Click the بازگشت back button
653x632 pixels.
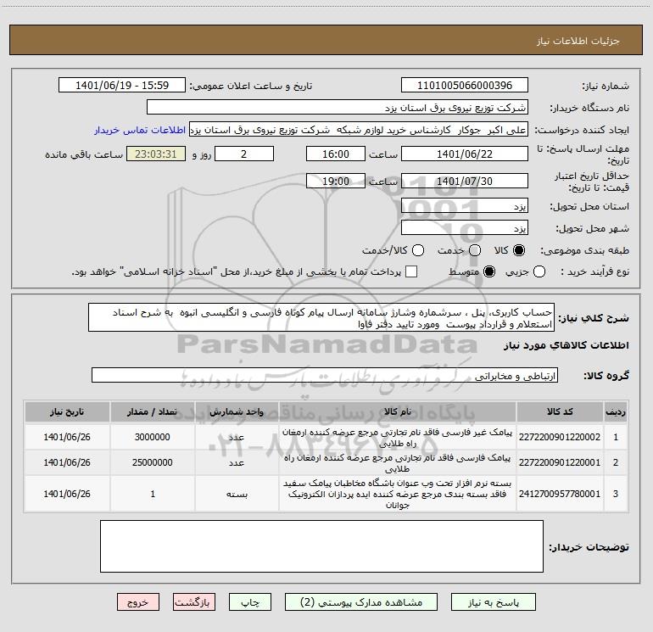tap(194, 602)
